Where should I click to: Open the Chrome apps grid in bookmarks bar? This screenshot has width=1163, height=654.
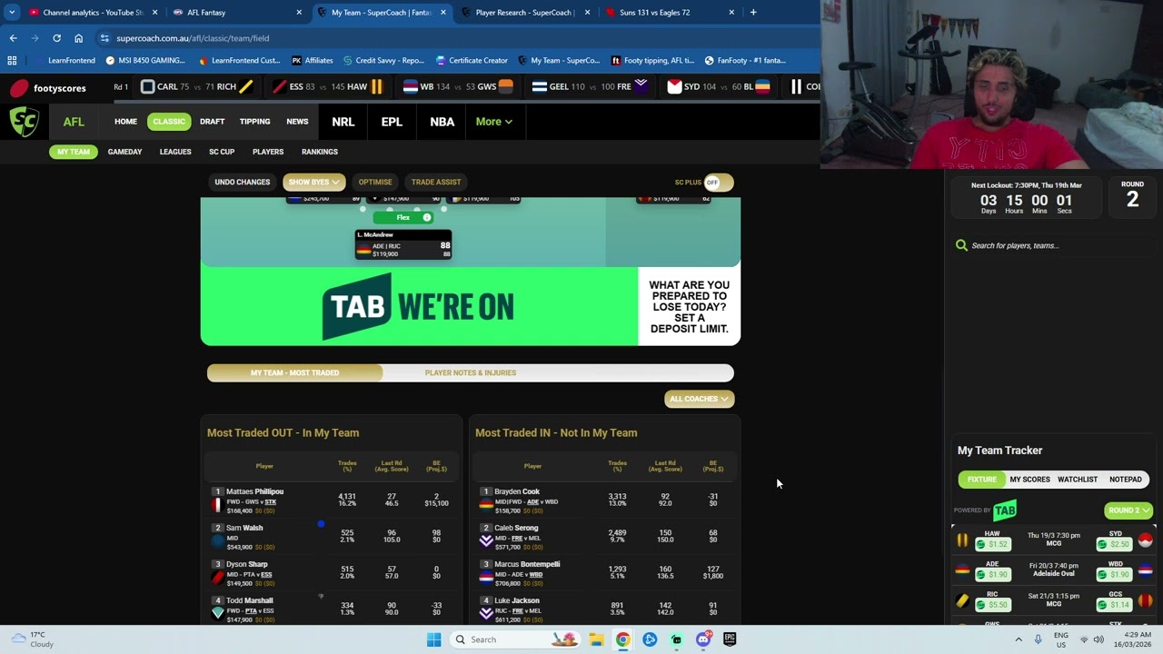[x=12, y=61]
